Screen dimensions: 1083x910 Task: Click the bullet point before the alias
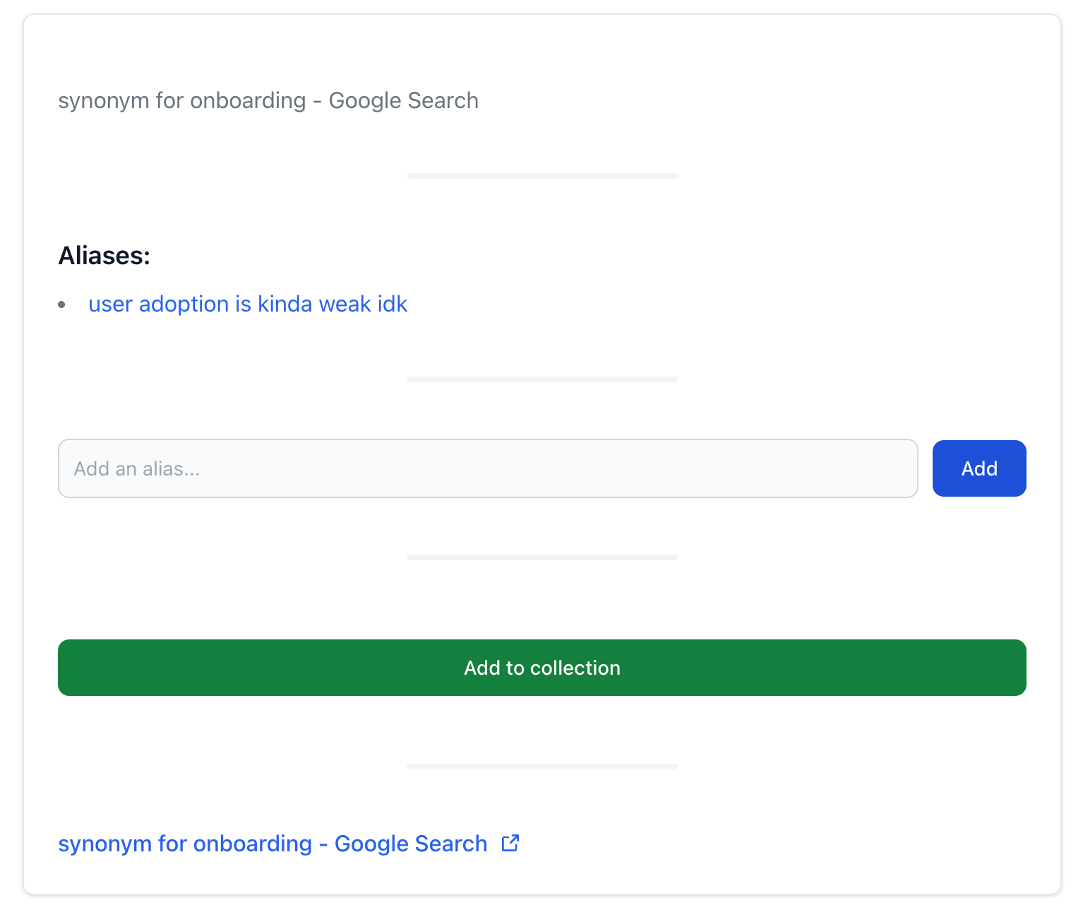62,305
